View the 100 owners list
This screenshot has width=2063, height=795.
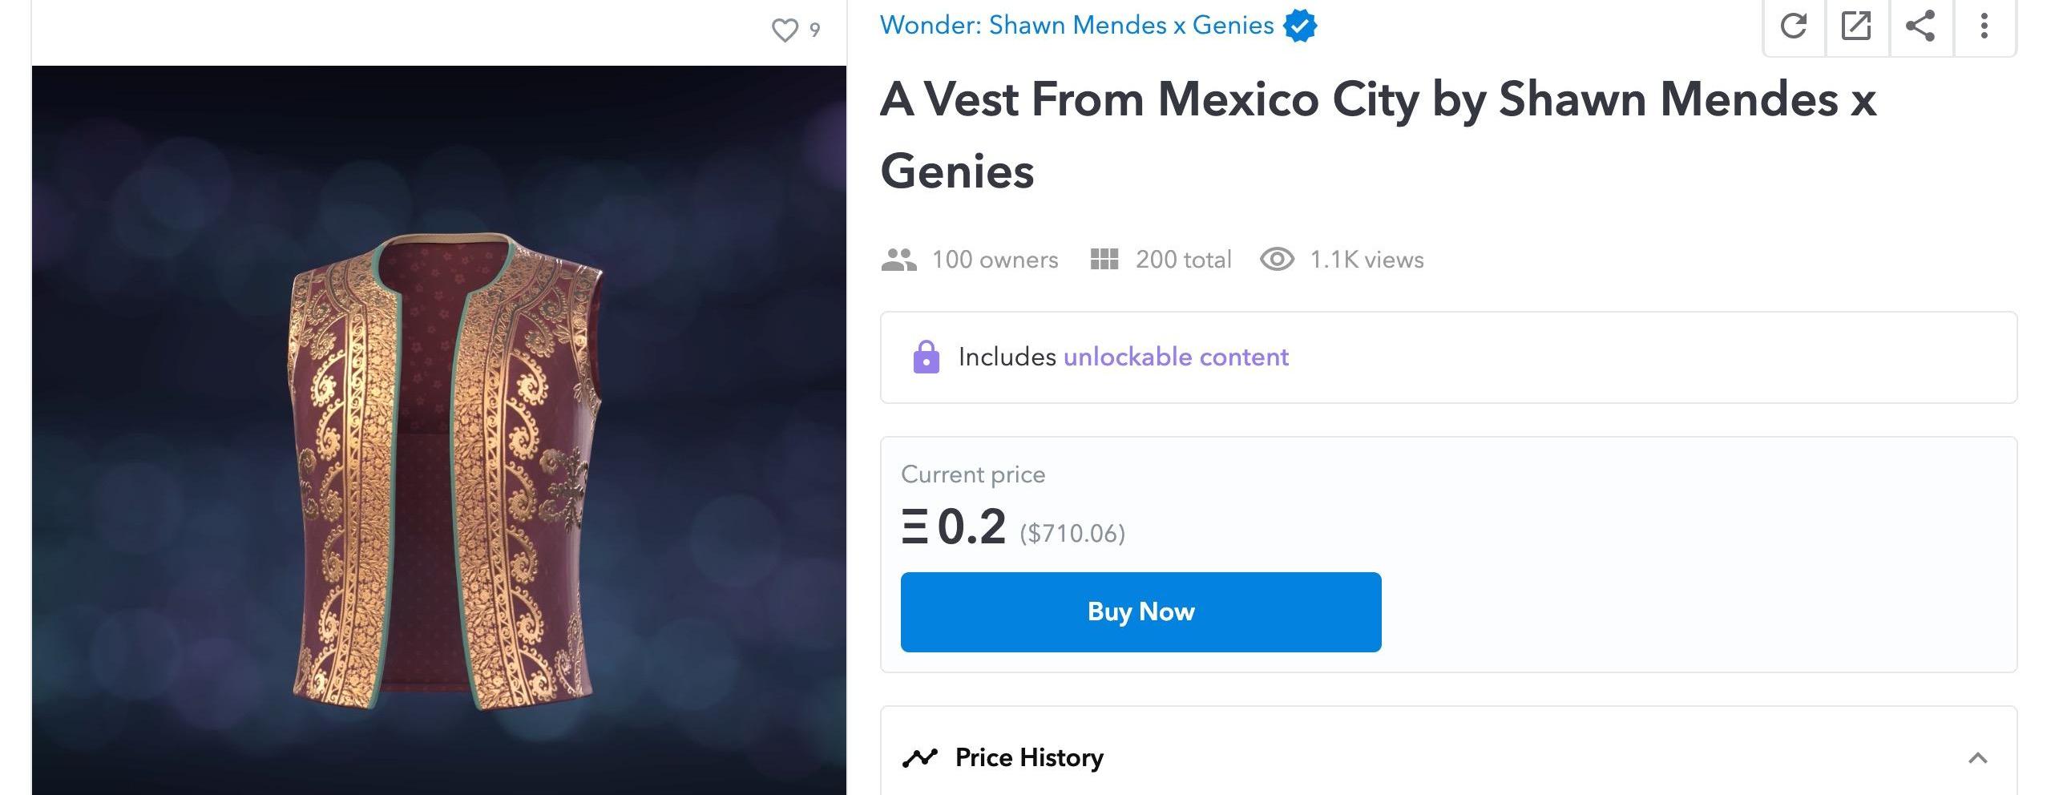pos(995,260)
